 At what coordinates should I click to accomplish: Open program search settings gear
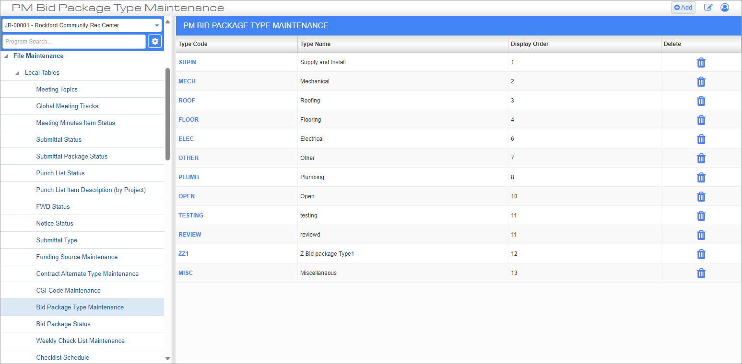coord(155,42)
